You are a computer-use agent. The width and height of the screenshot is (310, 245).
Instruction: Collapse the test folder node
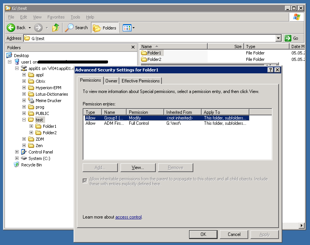pyautogui.click(x=24, y=120)
